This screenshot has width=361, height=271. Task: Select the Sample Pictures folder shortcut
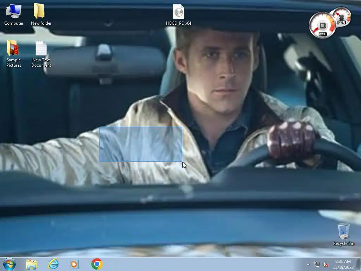coord(14,54)
